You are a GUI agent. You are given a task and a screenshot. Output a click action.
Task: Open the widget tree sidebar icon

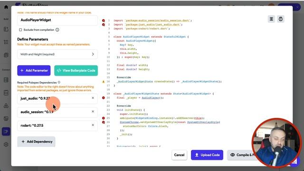[6, 42]
